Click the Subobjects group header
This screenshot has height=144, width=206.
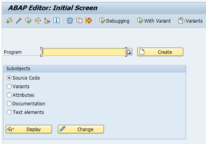click(95, 69)
